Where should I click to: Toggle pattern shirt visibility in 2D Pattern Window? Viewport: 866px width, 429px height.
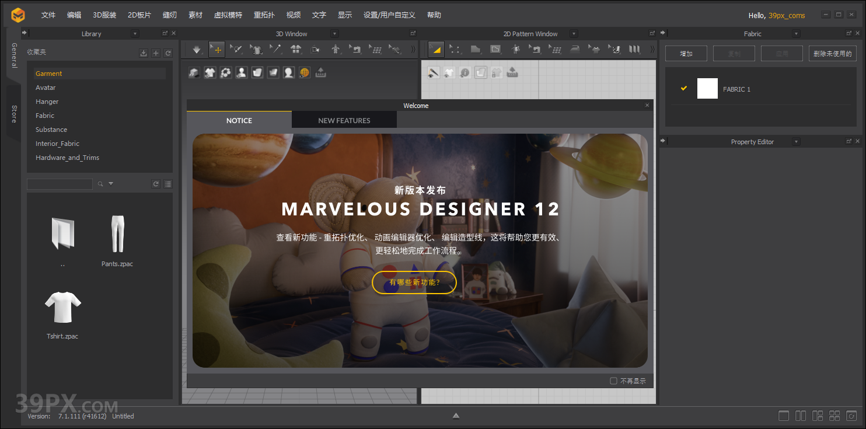pos(449,72)
